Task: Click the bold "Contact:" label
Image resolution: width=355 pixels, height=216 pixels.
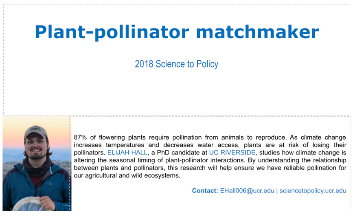Action: [x=205, y=191]
